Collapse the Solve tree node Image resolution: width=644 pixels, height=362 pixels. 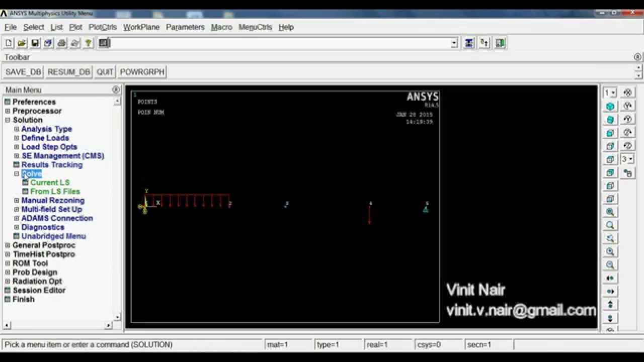pyautogui.click(x=17, y=174)
